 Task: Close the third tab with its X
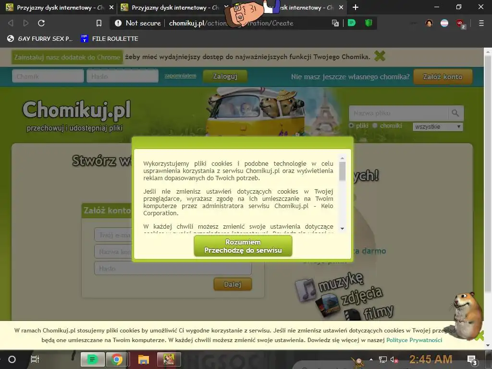341,7
